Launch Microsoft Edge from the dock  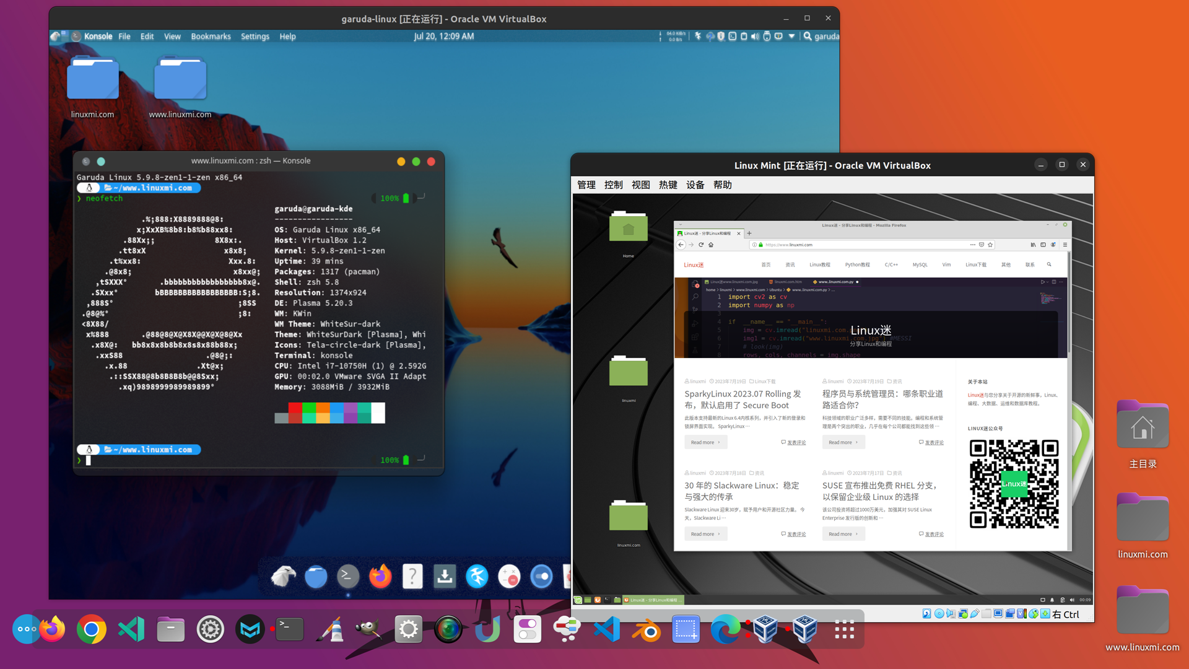[725, 630]
